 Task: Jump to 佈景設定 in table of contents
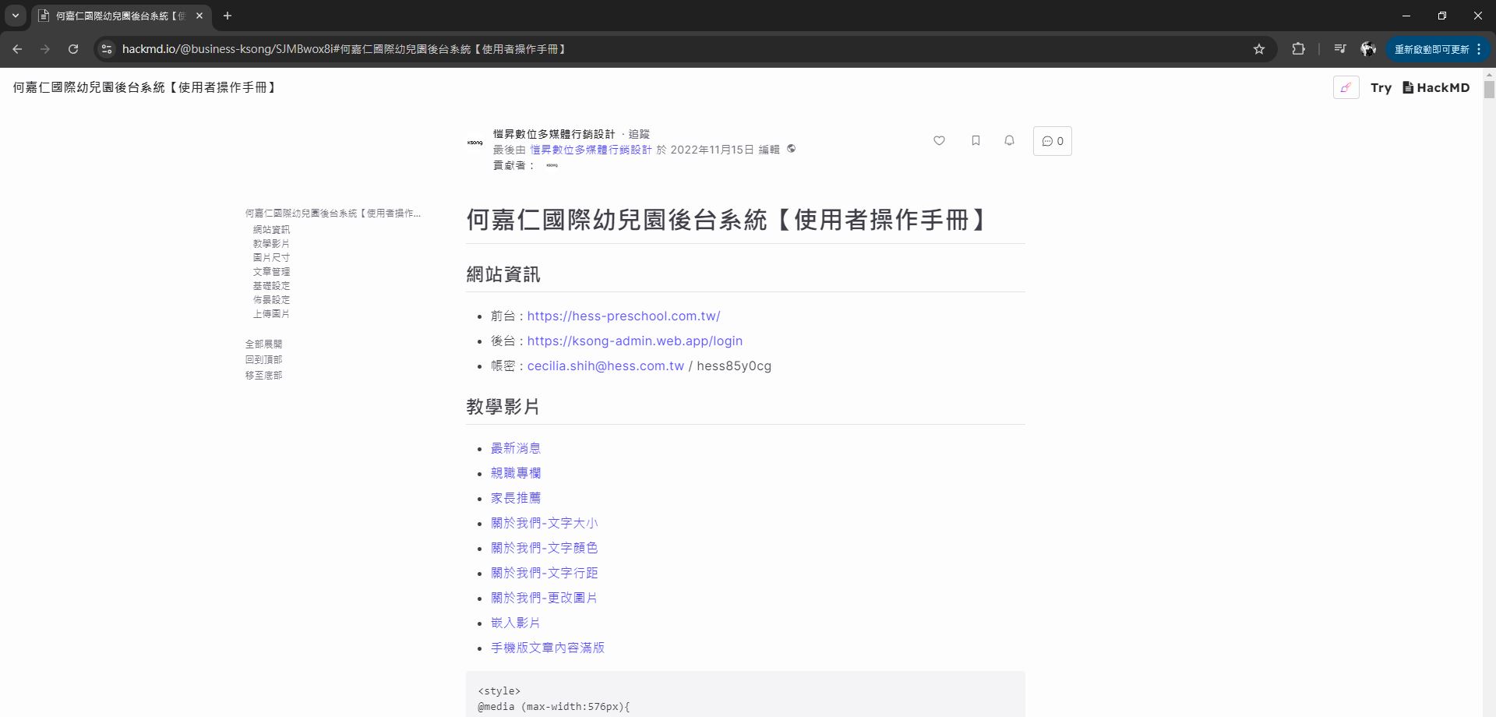coord(271,300)
